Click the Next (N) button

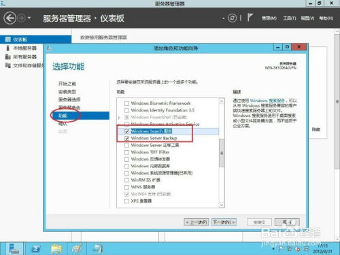coord(224,222)
